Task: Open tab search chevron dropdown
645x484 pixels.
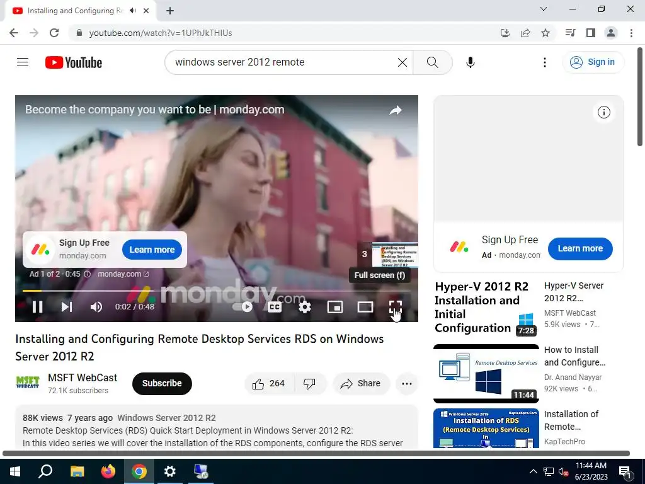Action: [x=544, y=9]
